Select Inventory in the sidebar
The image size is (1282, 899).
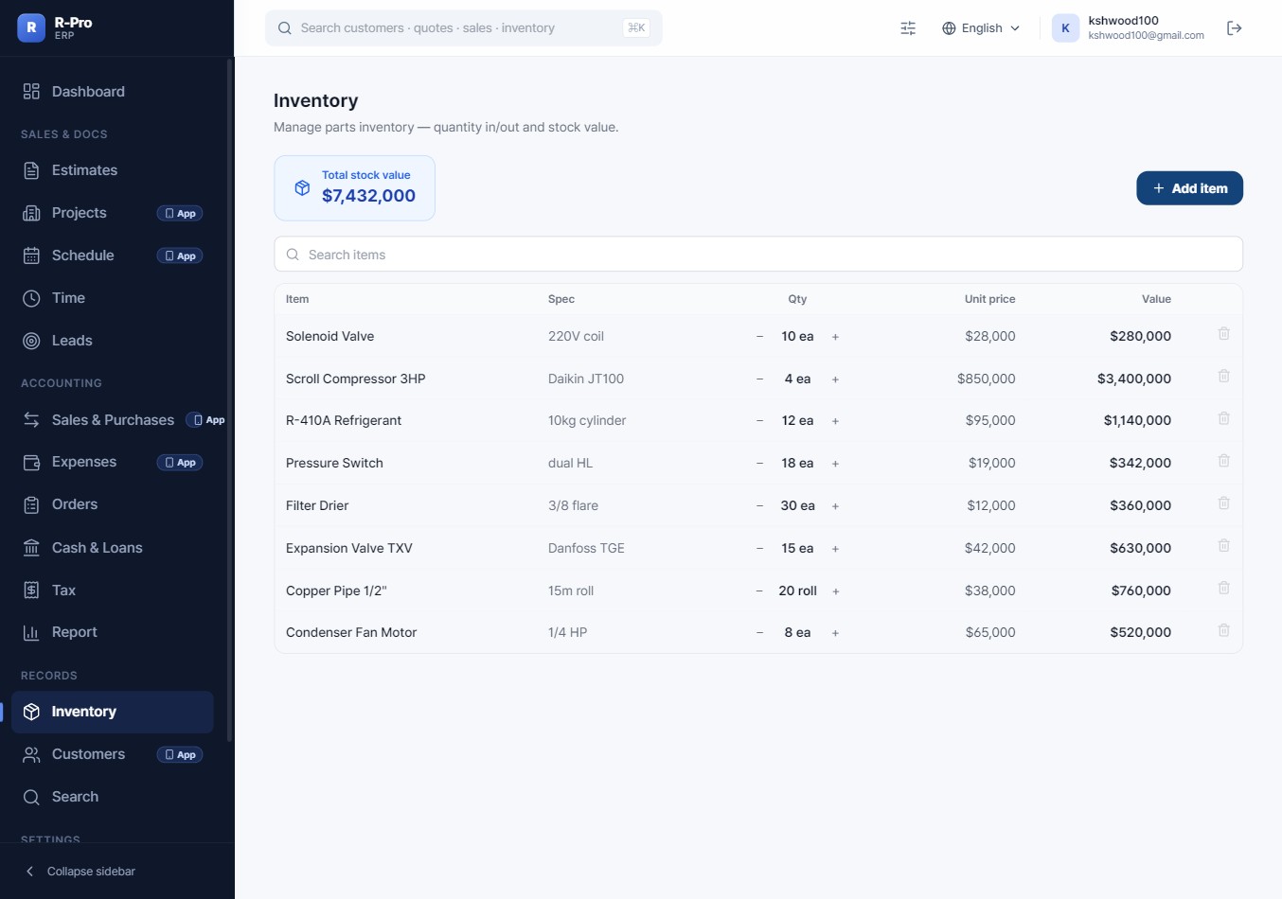[113, 712]
